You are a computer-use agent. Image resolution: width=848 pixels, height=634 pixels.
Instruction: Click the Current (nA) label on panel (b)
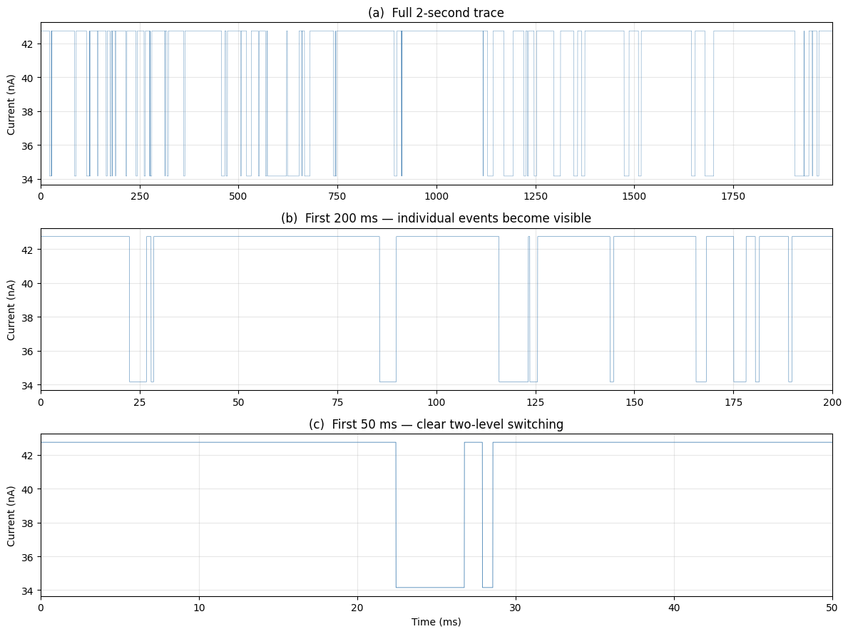click(11, 310)
